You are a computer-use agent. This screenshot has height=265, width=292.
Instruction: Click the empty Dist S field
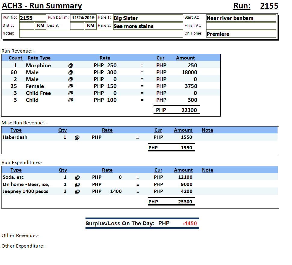[77, 26]
